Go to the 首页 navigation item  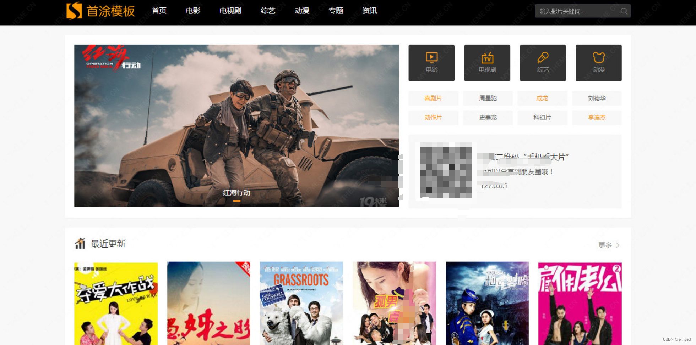click(x=159, y=11)
